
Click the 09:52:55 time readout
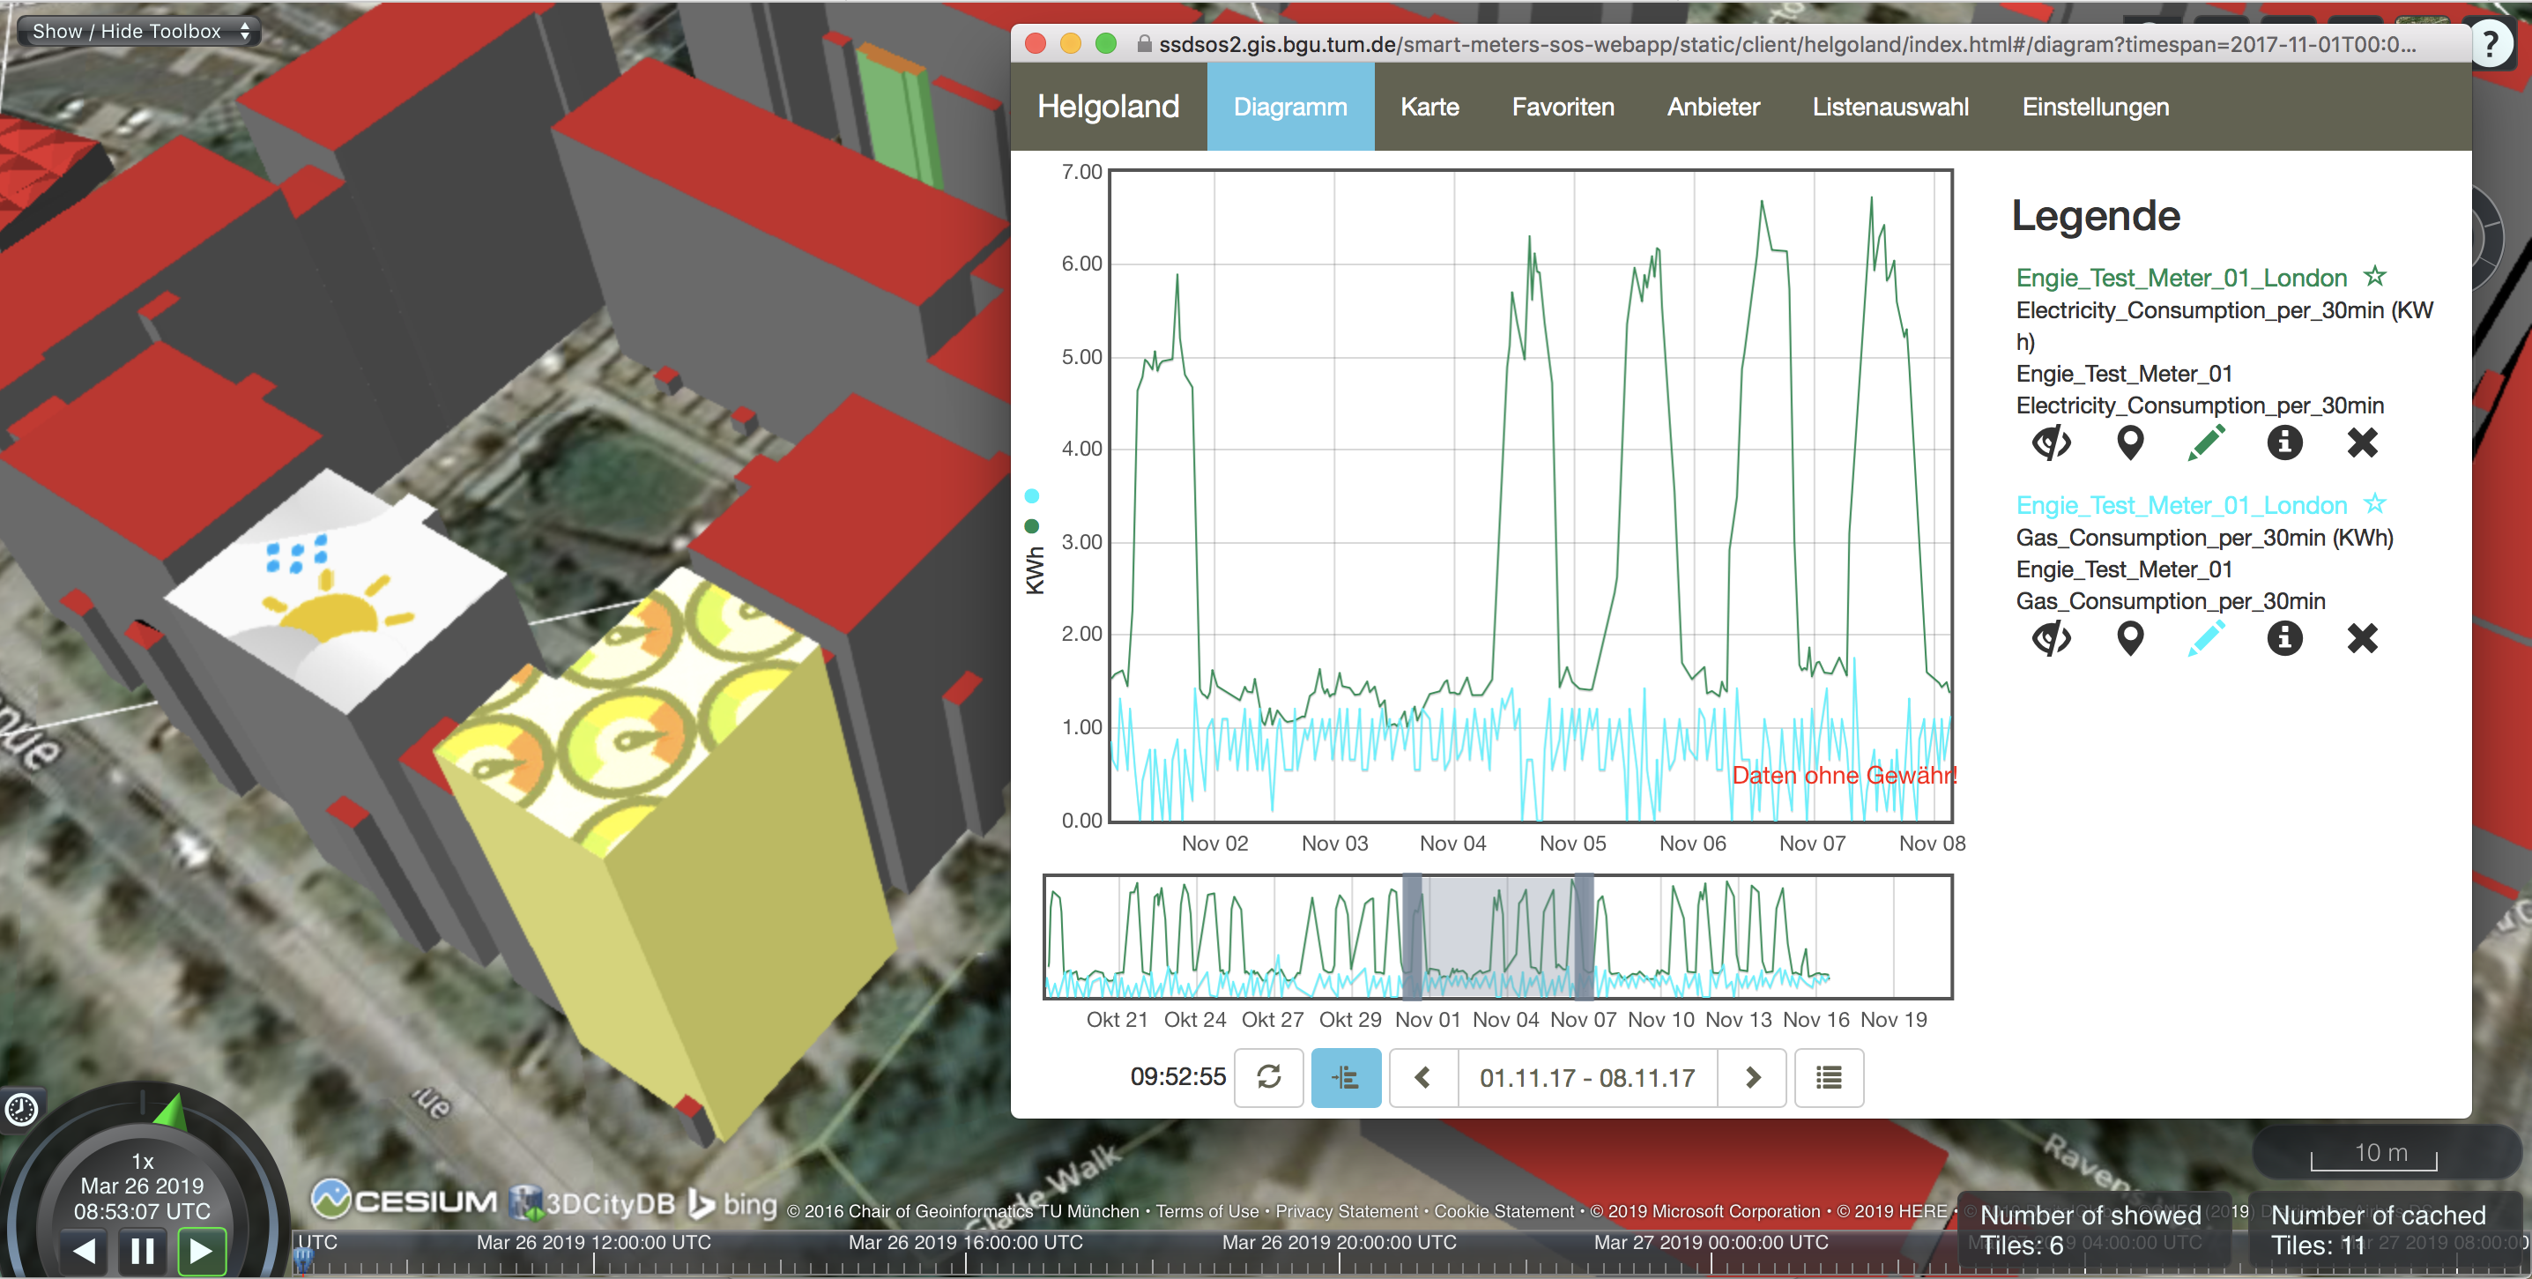click(x=1177, y=1076)
